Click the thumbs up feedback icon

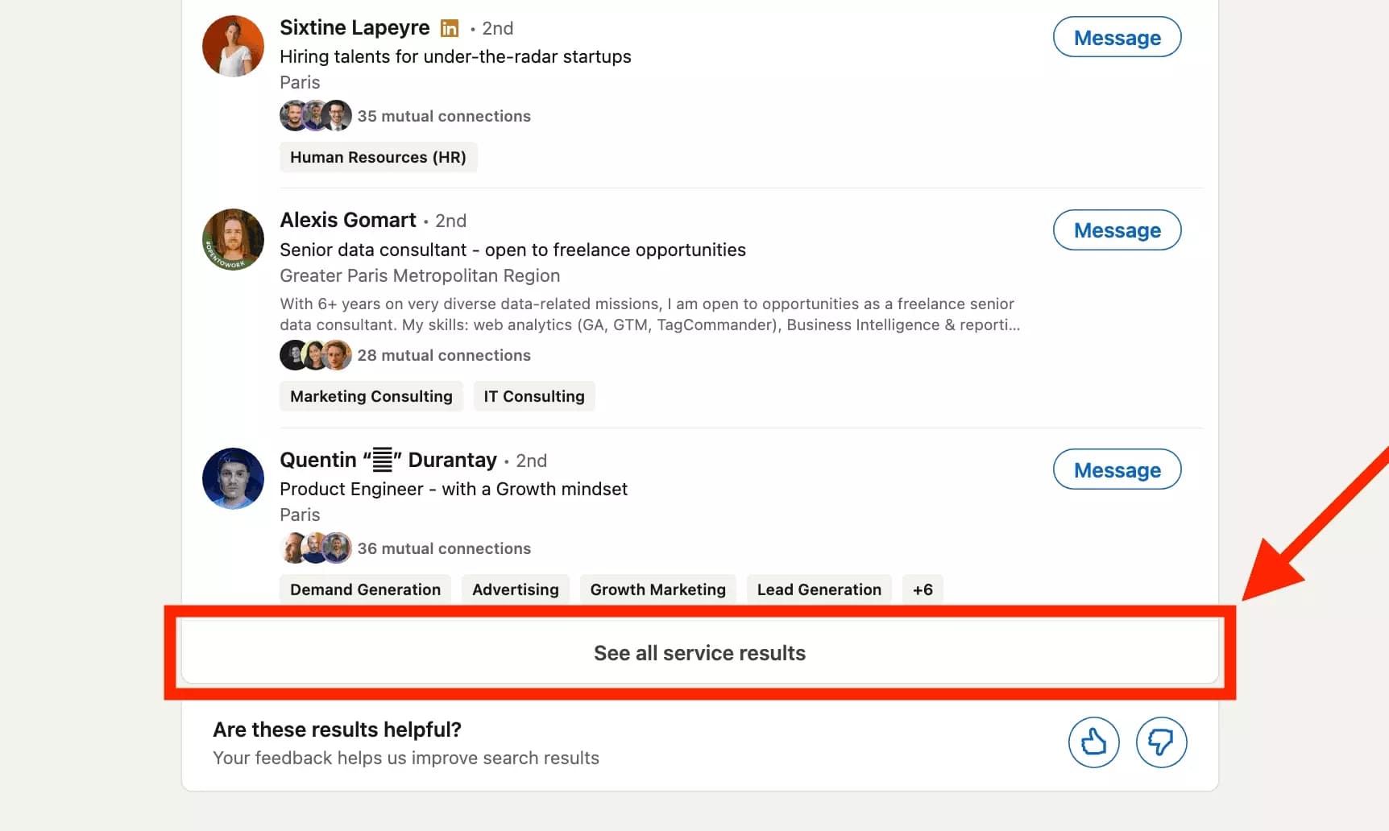pyautogui.click(x=1093, y=742)
